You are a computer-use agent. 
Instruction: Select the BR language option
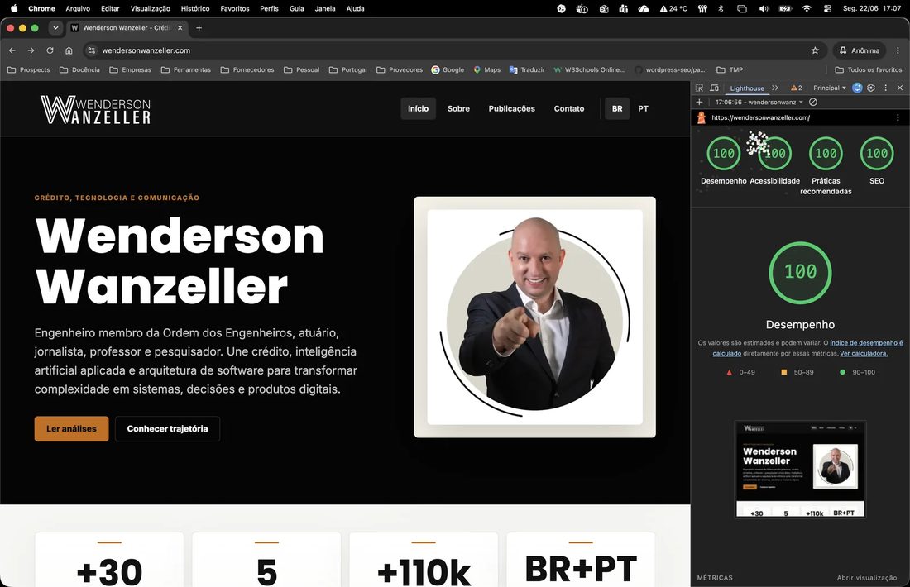[617, 108]
